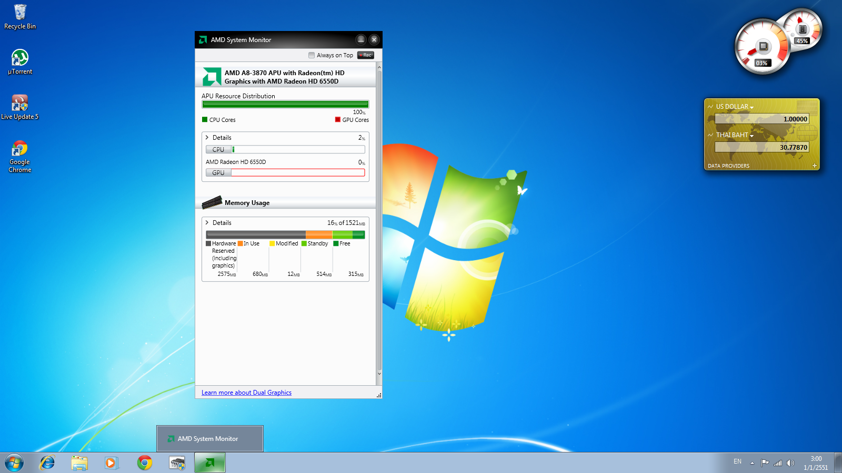Viewport: 842px width, 473px height.
Task: Click the '514MB' standby value
Action: (x=324, y=274)
